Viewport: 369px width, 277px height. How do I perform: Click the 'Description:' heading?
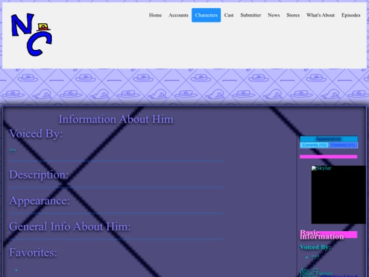(39, 175)
